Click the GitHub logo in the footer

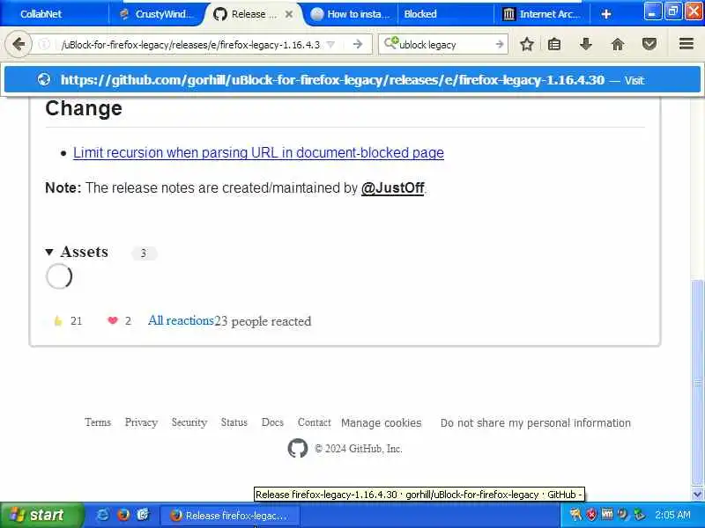tap(298, 448)
